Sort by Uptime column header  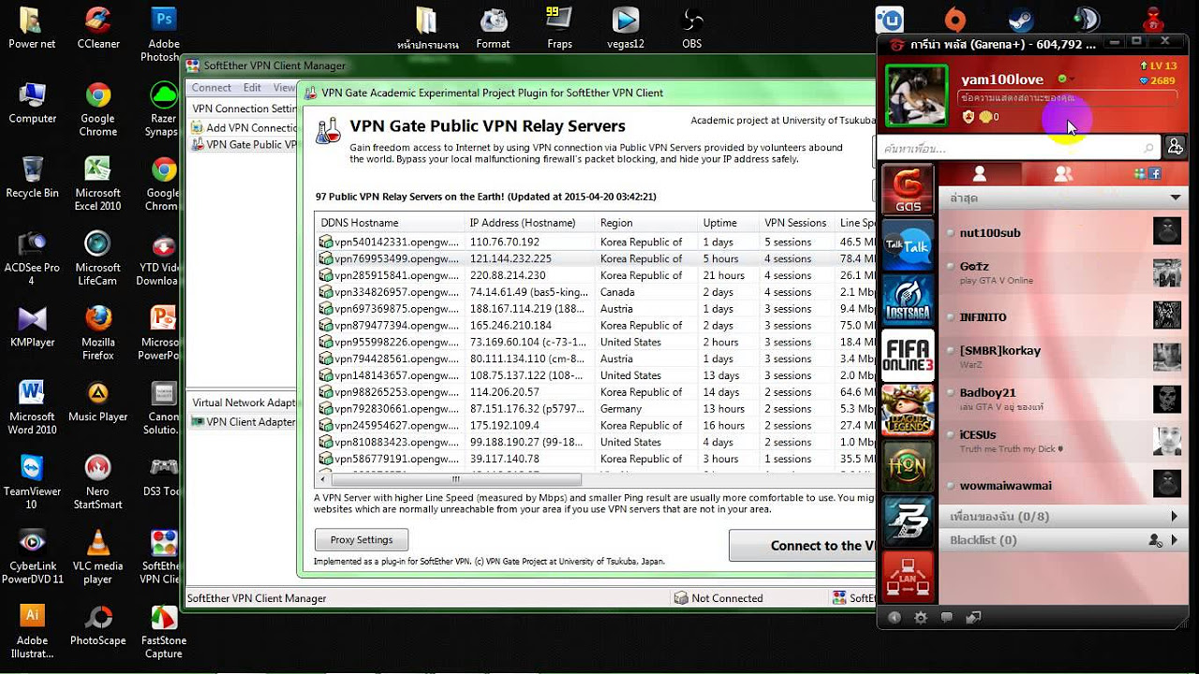pos(728,223)
